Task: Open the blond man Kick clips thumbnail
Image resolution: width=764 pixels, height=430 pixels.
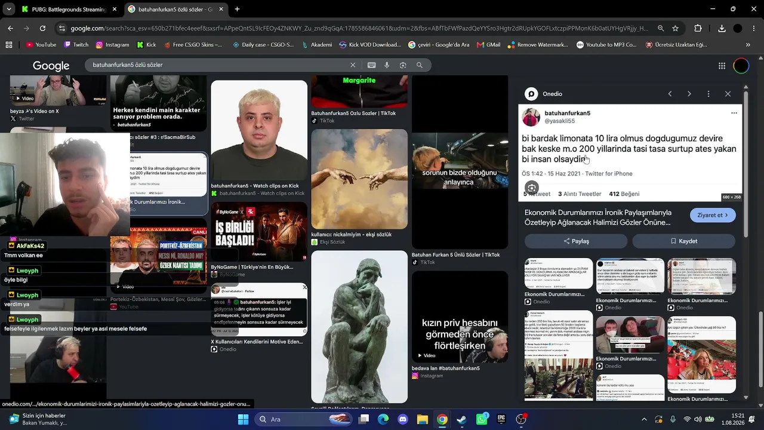Action: pos(259,130)
